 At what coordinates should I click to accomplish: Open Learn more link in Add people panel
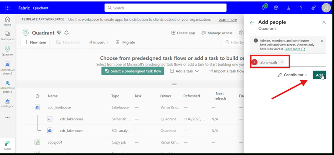click(294, 49)
